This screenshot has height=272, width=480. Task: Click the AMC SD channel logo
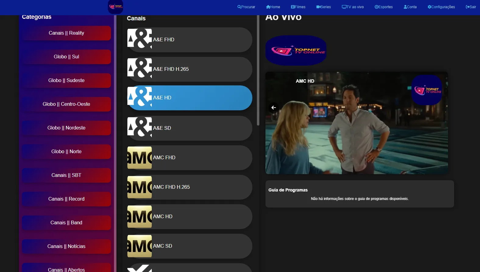[x=139, y=246]
